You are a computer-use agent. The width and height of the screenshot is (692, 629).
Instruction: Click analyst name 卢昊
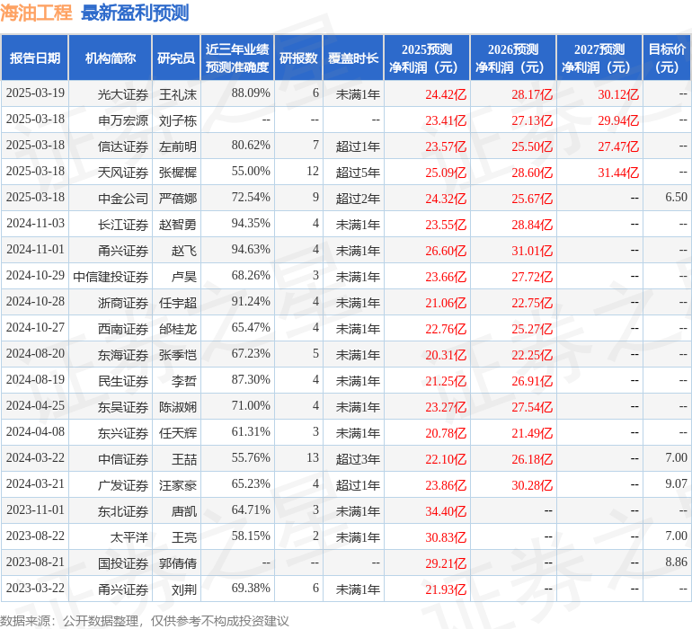point(184,277)
